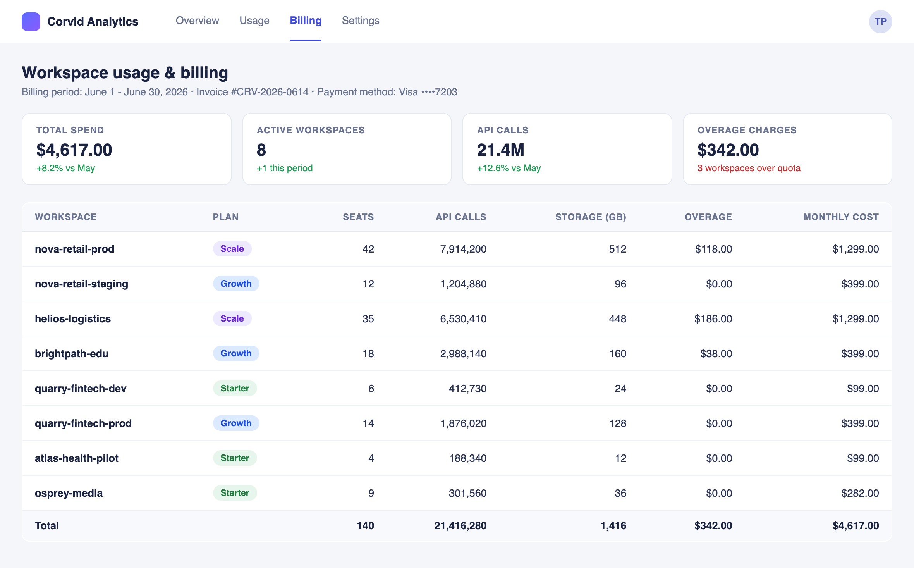Click '+1 this period' text
Image resolution: width=914 pixels, height=568 pixels.
[285, 168]
